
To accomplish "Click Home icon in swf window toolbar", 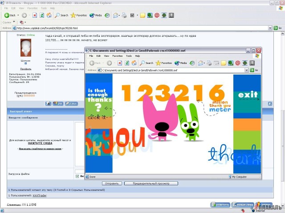I will point(134,63).
